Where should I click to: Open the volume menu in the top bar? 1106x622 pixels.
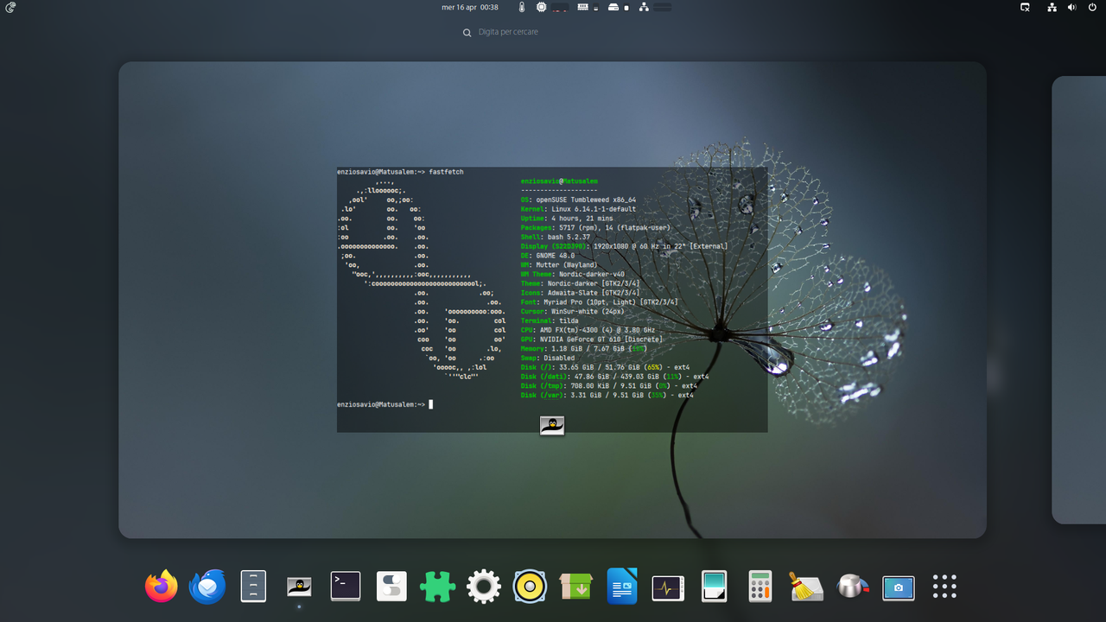pos(1071,7)
